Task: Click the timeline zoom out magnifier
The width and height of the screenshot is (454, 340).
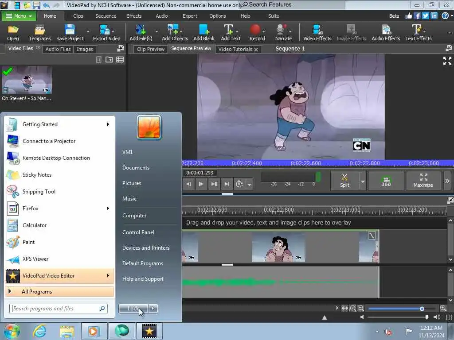Action: [x=361, y=309]
